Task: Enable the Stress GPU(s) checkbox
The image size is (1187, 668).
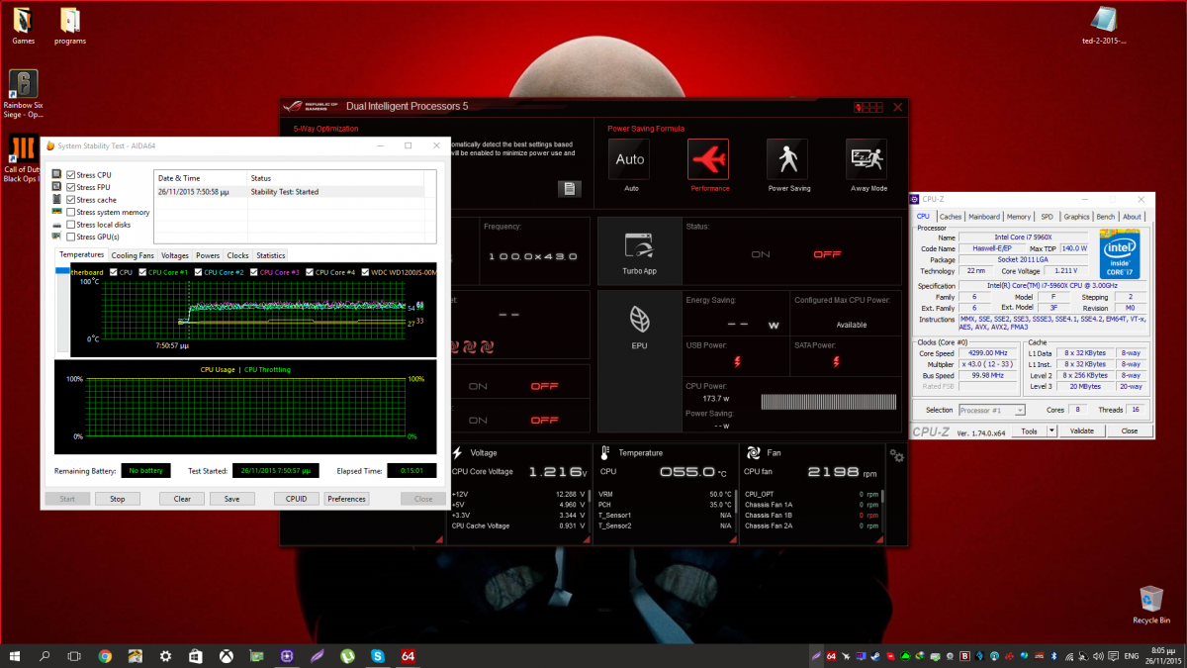Action: [71, 237]
